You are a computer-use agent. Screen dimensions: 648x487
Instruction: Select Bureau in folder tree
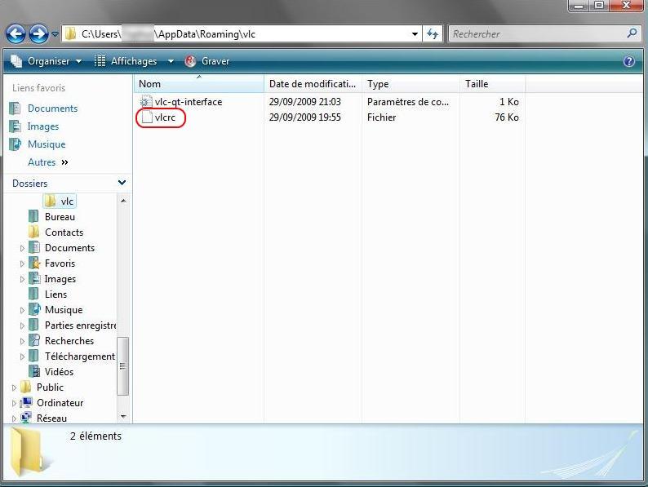(x=60, y=217)
